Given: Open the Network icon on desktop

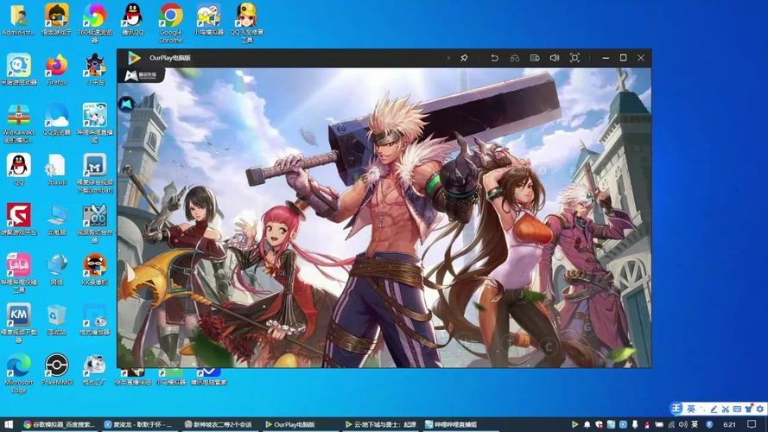Looking at the screenshot, I should 57,270.
